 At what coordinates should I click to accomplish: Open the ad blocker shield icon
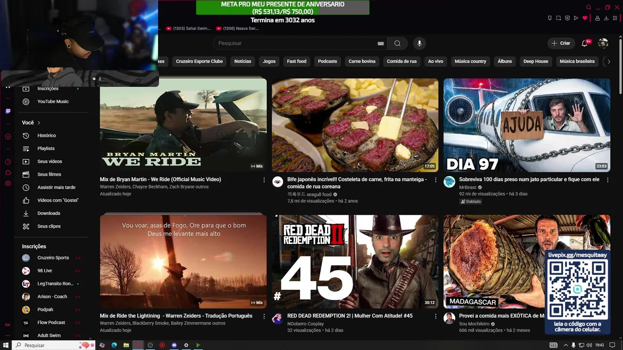(x=567, y=18)
